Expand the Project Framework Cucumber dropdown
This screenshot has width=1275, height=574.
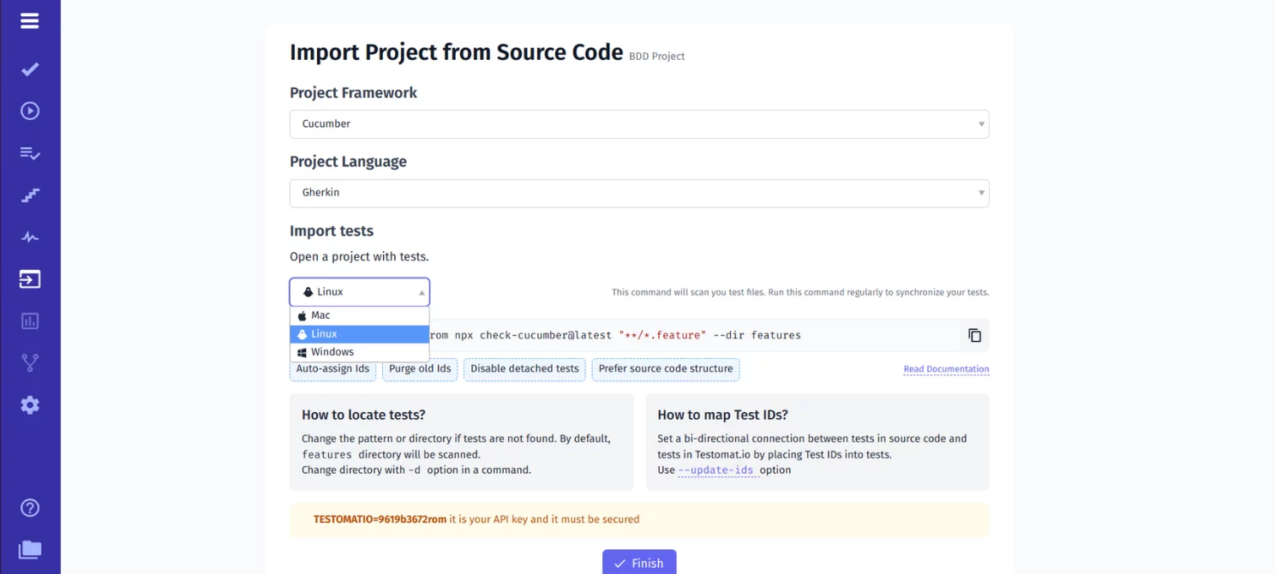pyautogui.click(x=638, y=124)
